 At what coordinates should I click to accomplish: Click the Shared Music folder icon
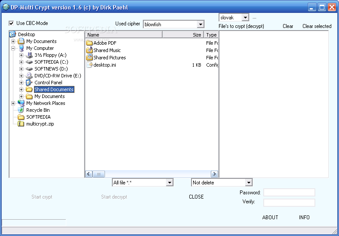coord(89,50)
